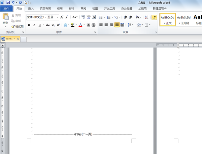
Task: Center align the text
Action: click(x=106, y=25)
